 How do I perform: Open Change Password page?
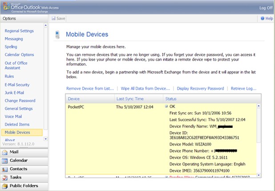pos(20,101)
